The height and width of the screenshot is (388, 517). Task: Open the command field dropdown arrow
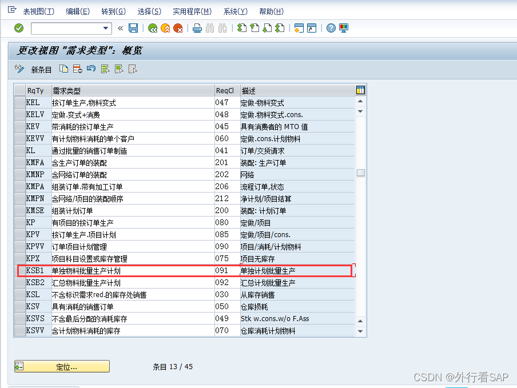pos(105,29)
